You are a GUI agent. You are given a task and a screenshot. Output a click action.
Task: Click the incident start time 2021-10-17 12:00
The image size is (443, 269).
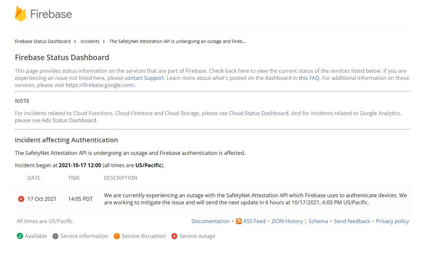point(80,165)
